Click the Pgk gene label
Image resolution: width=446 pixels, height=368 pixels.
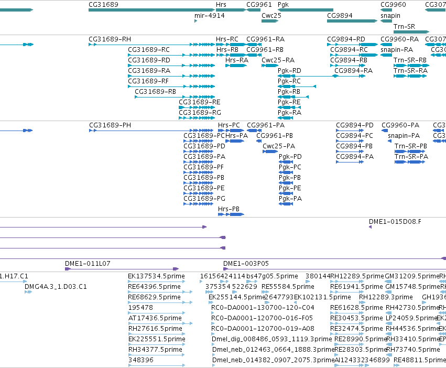coord(284,5)
